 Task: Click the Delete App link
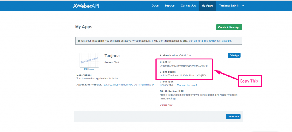point(166,105)
